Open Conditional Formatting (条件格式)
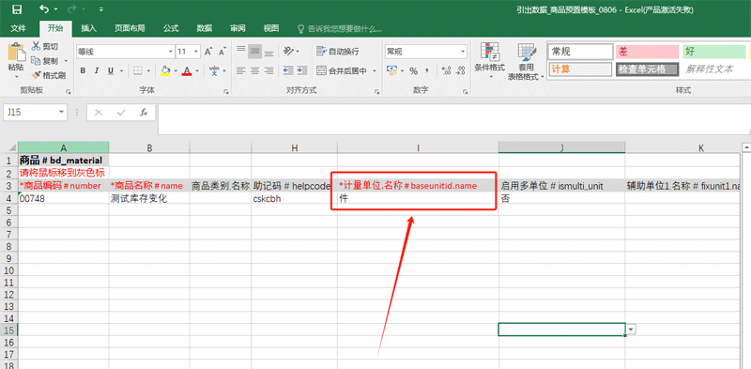This screenshot has height=369, width=751. point(489,60)
